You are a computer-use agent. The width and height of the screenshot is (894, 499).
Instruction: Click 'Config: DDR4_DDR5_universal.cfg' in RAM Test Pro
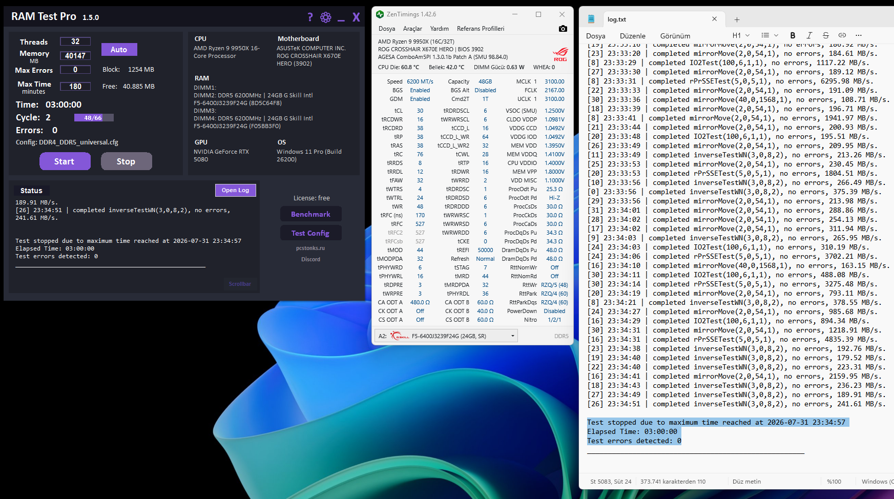(x=67, y=142)
